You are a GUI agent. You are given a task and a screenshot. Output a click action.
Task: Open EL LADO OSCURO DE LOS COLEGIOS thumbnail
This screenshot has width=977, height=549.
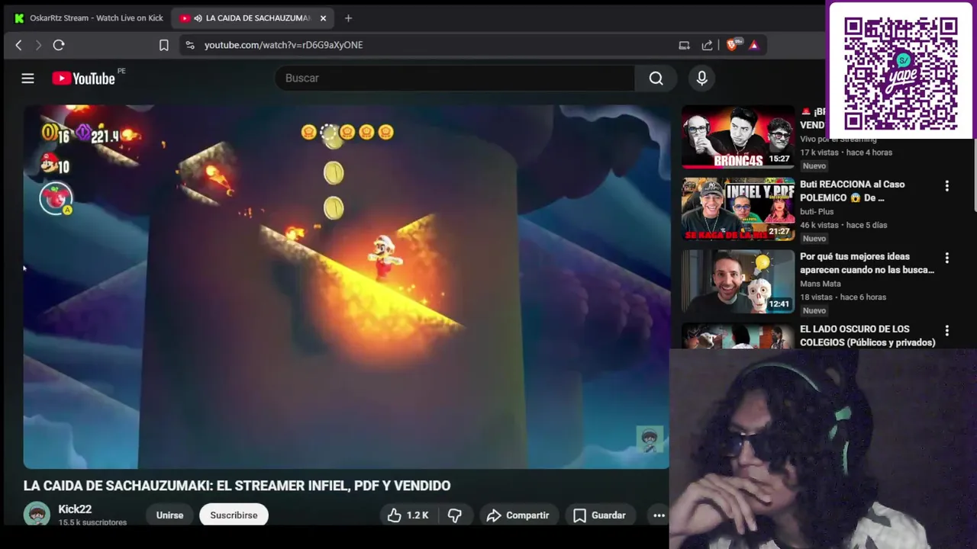[x=738, y=336]
